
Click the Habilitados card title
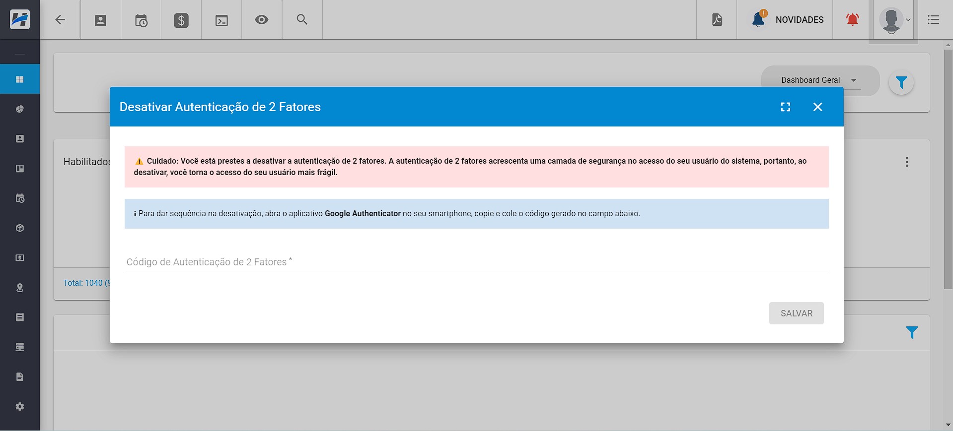coord(86,162)
